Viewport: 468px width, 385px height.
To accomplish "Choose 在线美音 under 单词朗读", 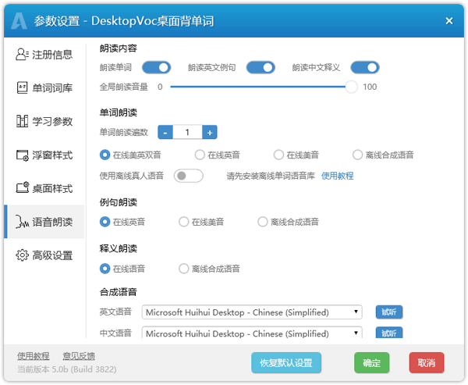I will tap(278, 155).
